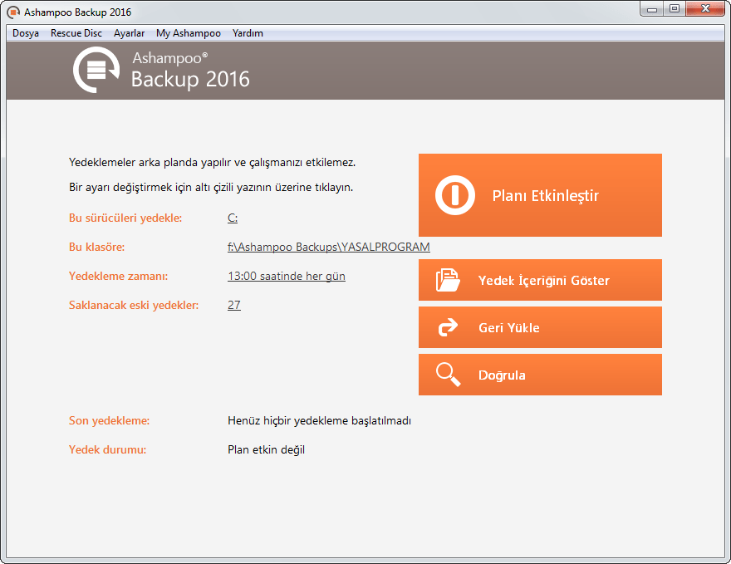Viewport: 731px width, 564px height.
Task: Maximize the Ashampoo Backup window
Action: (674, 9)
